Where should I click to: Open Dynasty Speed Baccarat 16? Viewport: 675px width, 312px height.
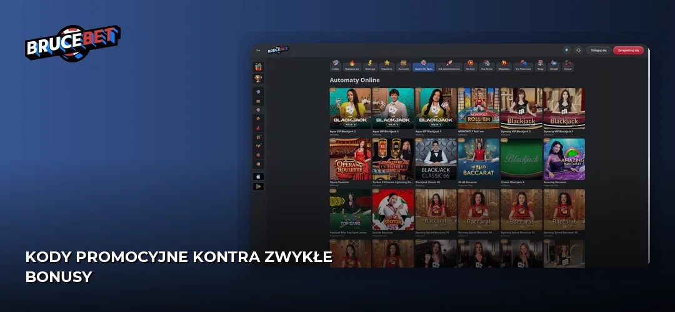pos(479,210)
